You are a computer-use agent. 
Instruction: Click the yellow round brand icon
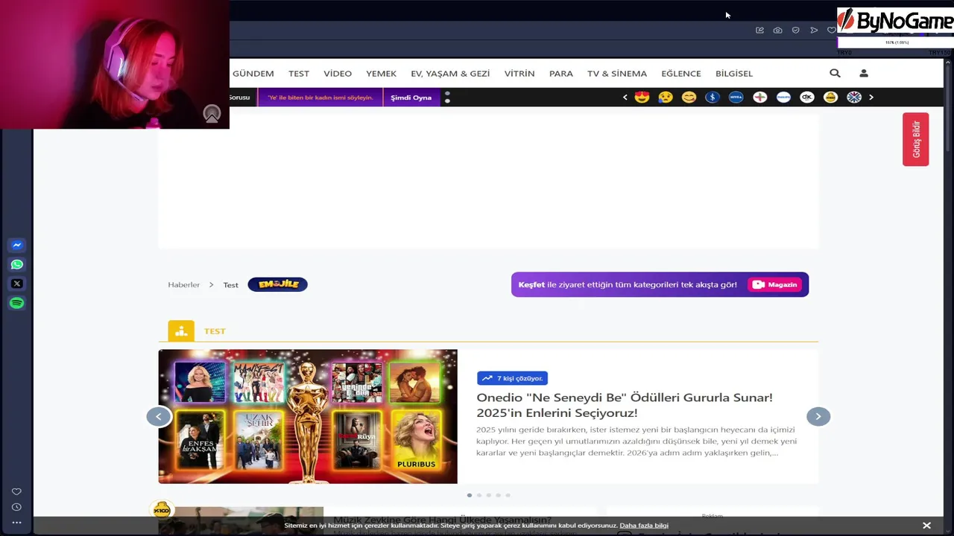pos(830,98)
